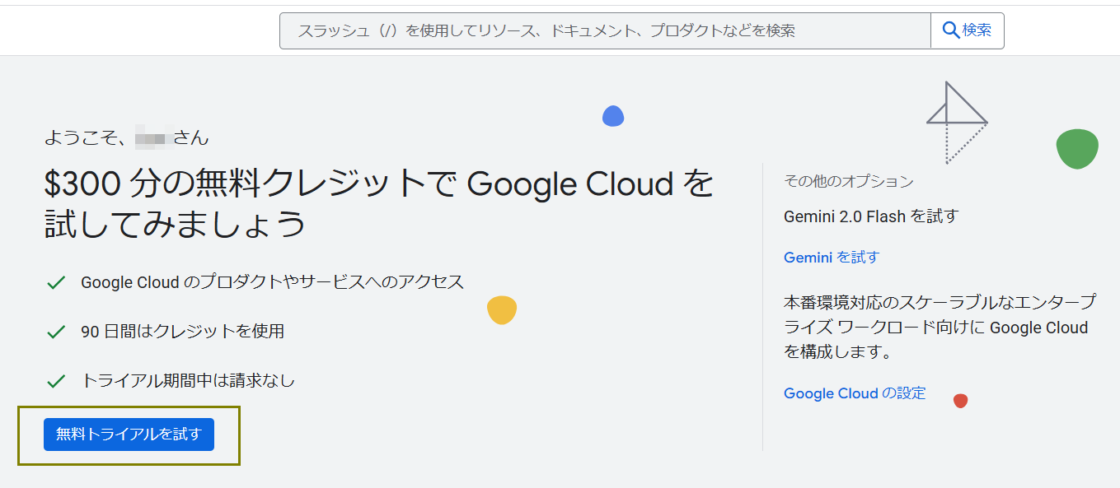Click the checkmark beside 90 日間はクレジットを使用
Screen dimensions: 1120x488
[x=56, y=332]
